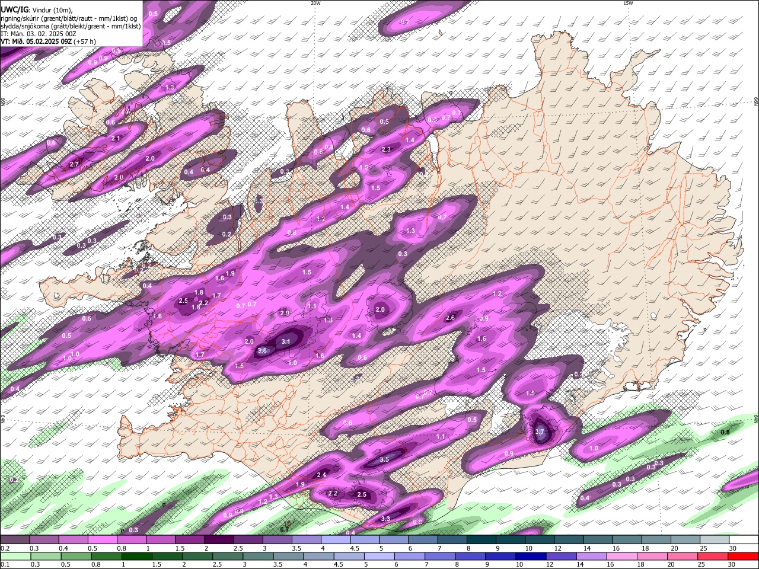759x569 pixels.
Task: Click the "15W" longitude label
Action: (x=628, y=3)
